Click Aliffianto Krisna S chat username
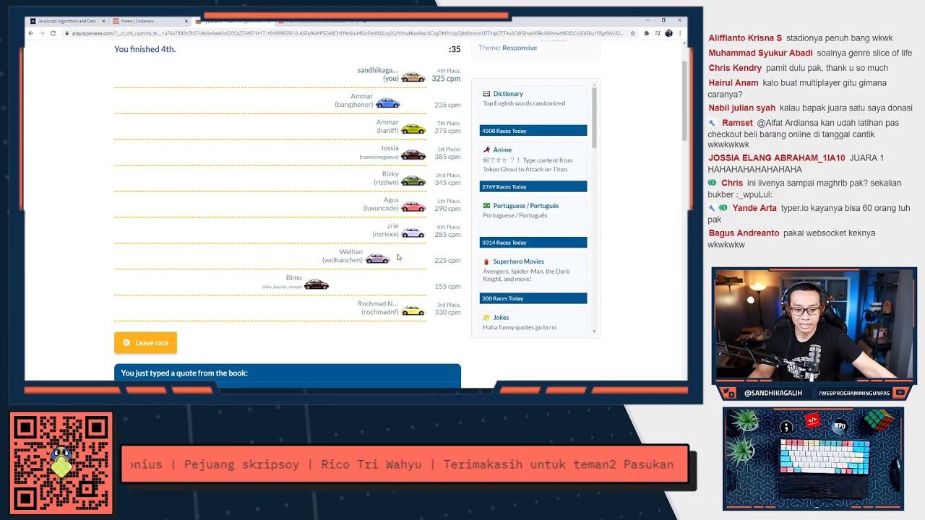 click(x=745, y=38)
